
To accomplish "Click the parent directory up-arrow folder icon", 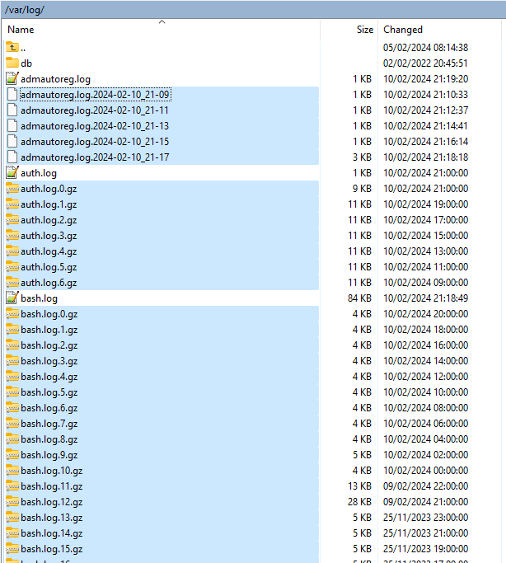I will coord(12,47).
